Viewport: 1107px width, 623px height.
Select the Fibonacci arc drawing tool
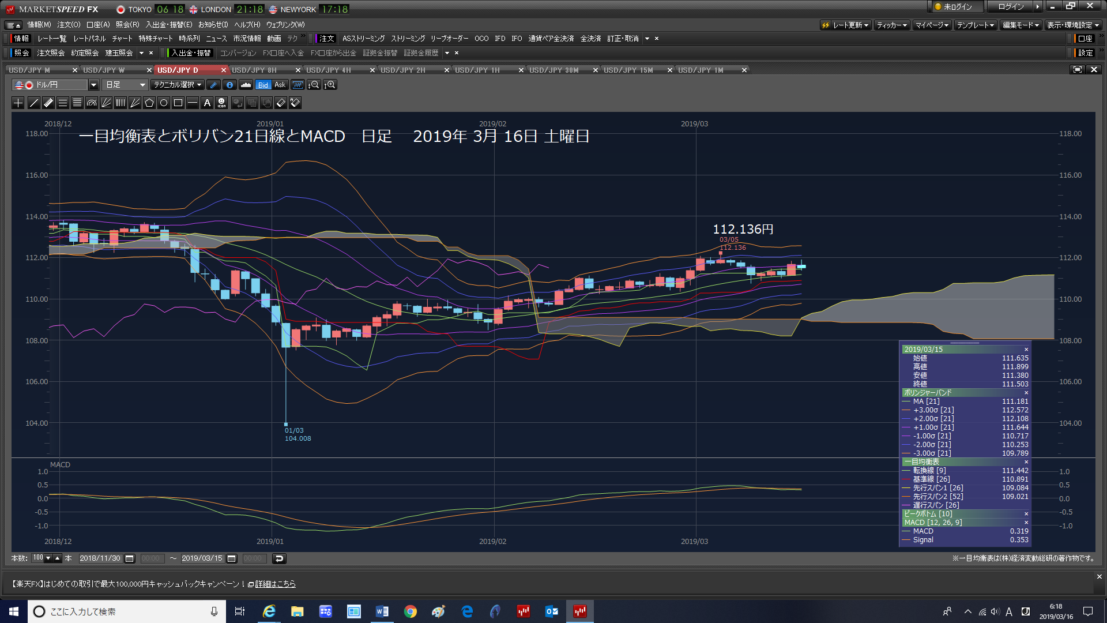pyautogui.click(x=92, y=103)
